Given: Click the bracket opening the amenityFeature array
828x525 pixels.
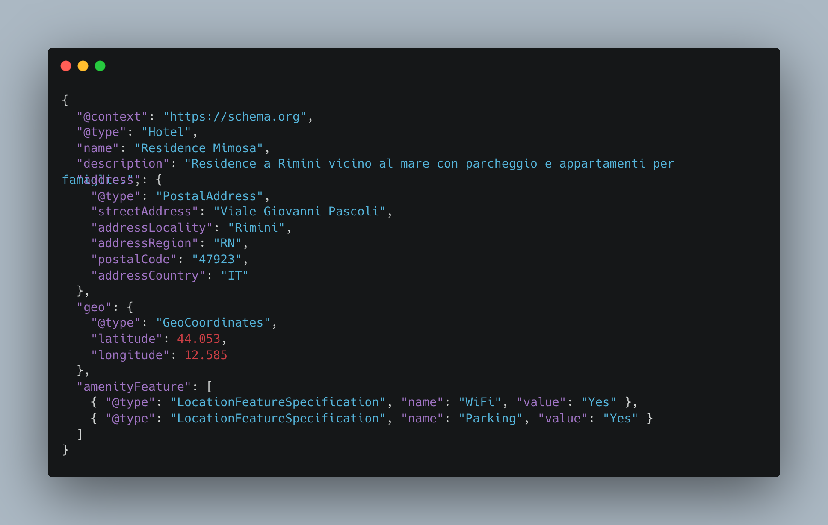Looking at the screenshot, I should tap(210, 387).
